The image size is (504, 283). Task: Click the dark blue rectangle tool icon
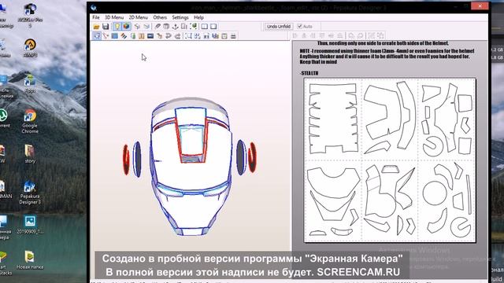click(x=150, y=36)
